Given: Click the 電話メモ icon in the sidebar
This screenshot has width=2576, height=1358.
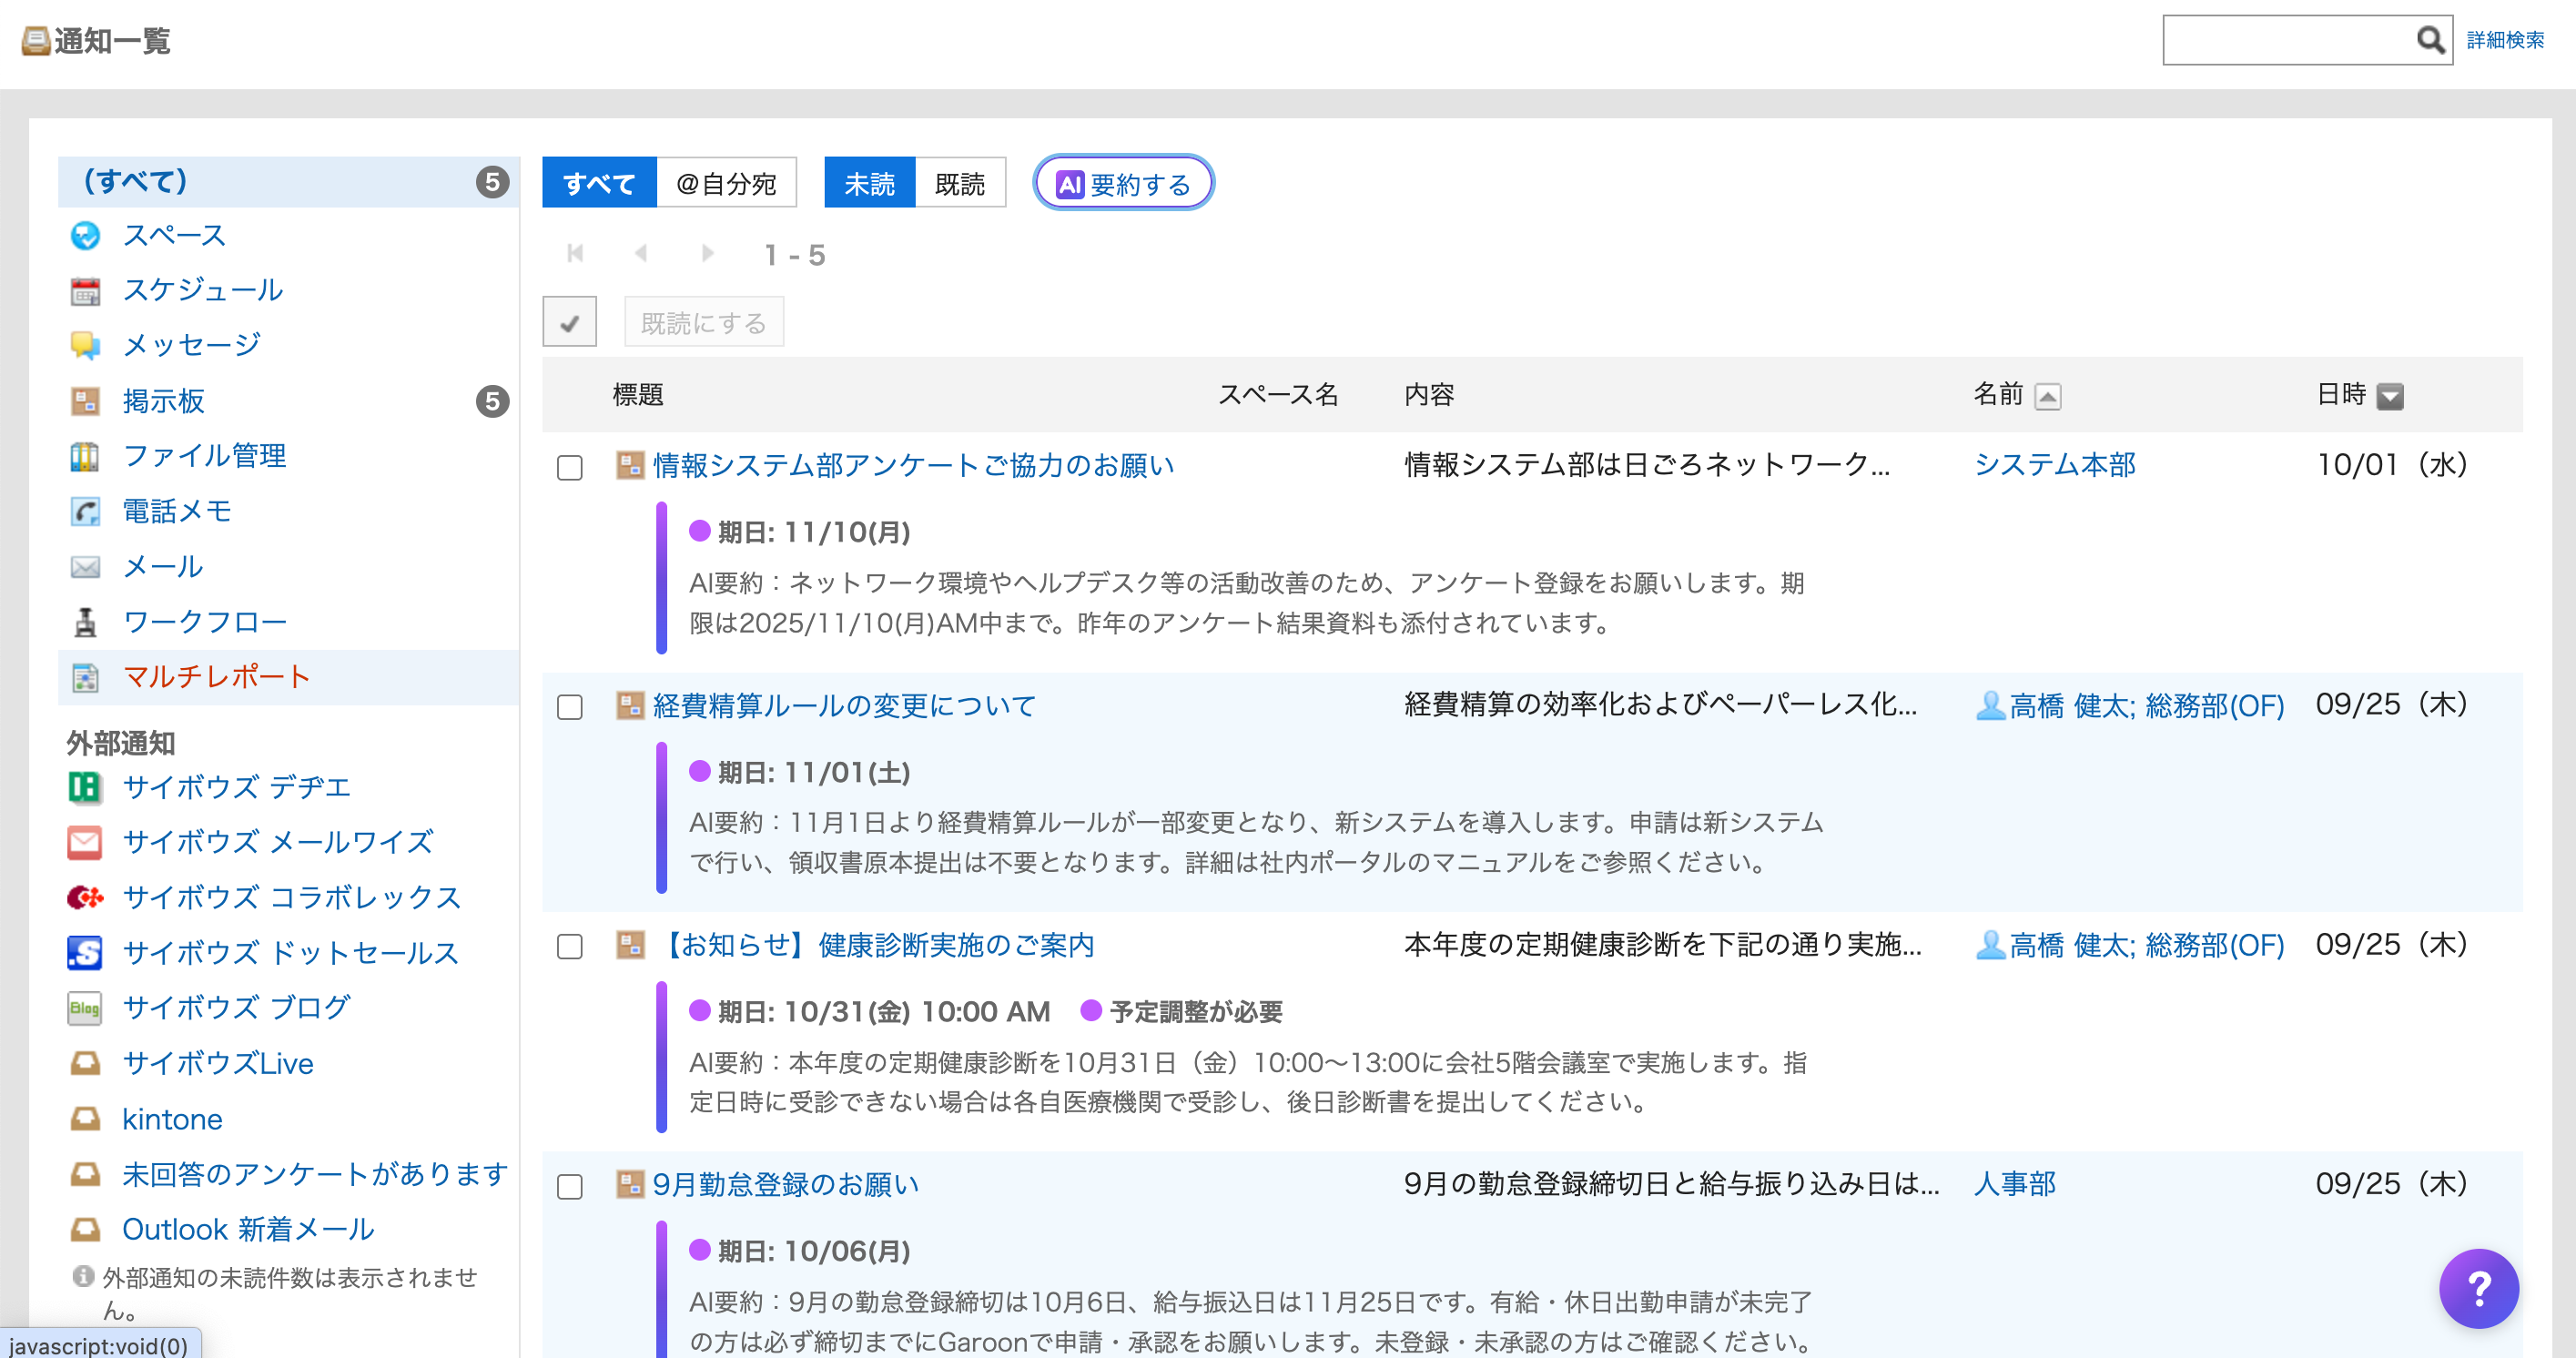Looking at the screenshot, I should pyautogui.click(x=87, y=511).
